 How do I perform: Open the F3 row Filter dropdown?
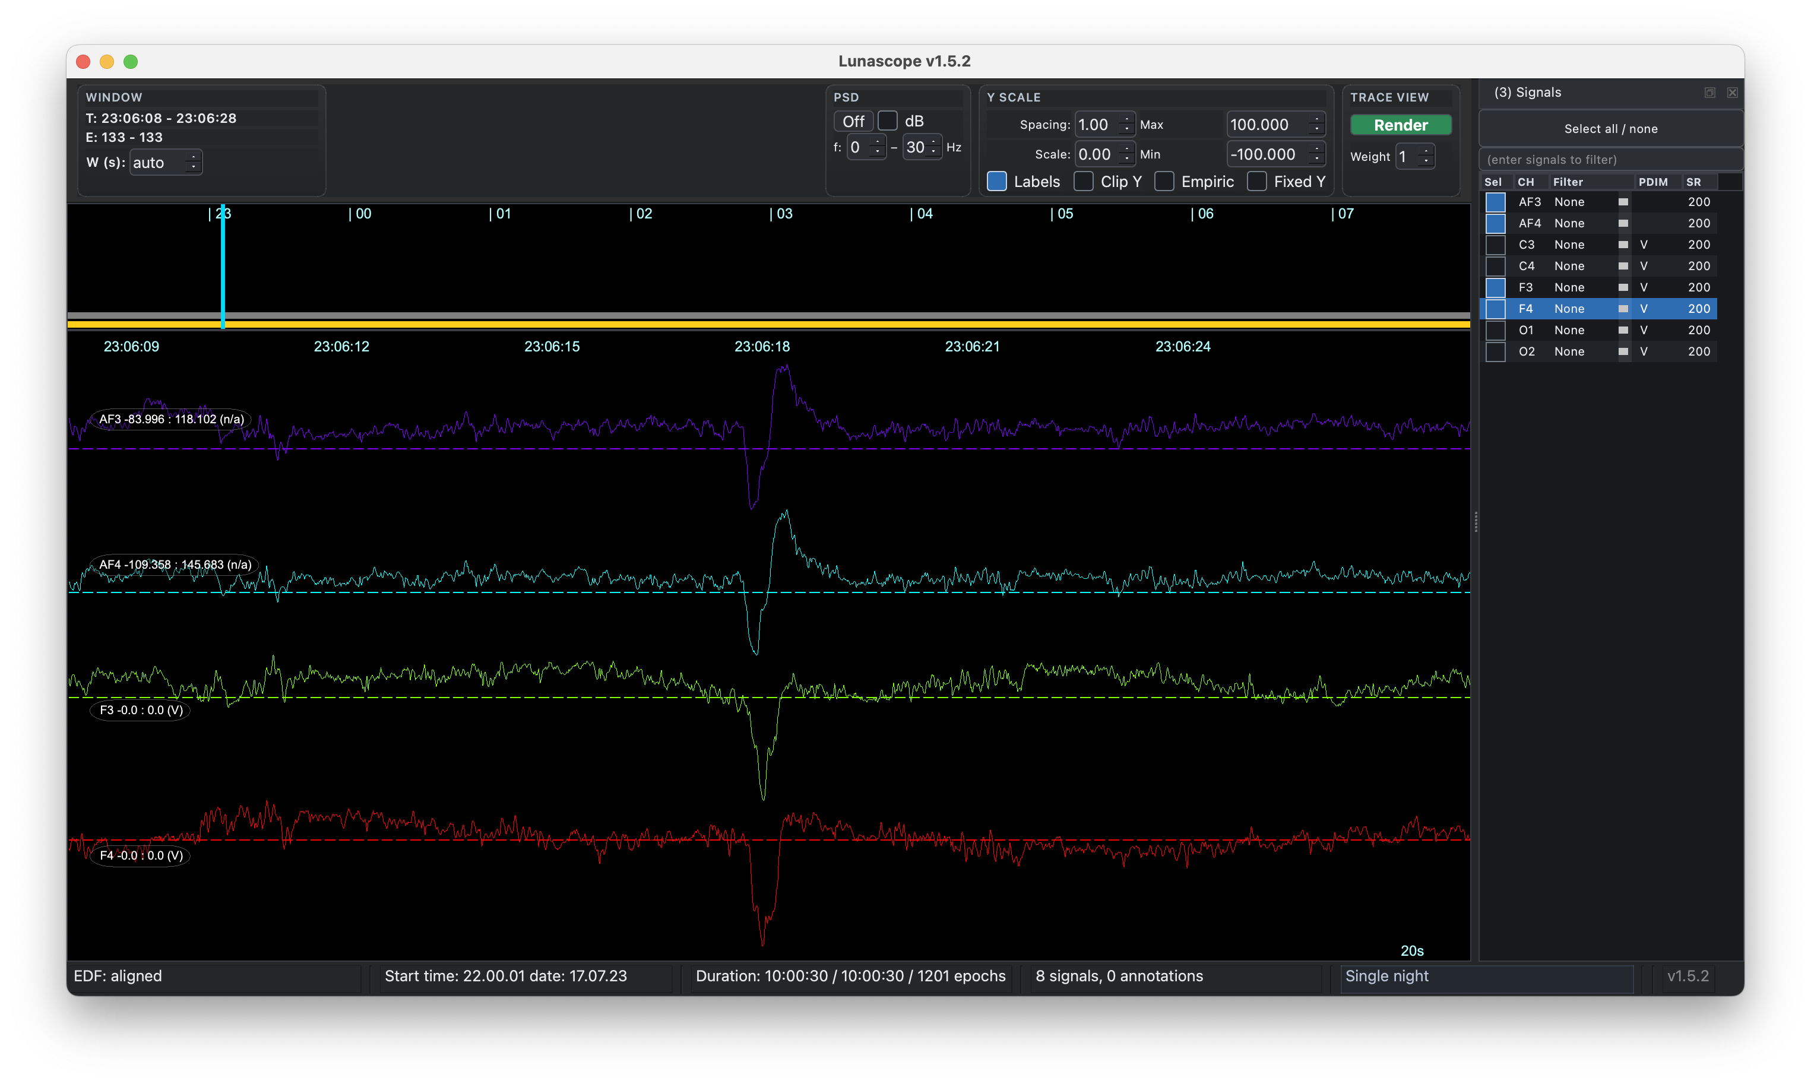click(1569, 287)
